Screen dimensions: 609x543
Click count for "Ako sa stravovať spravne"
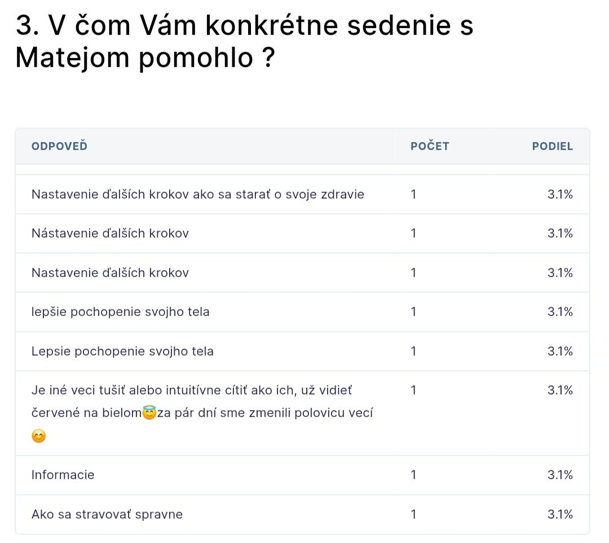[x=413, y=514]
